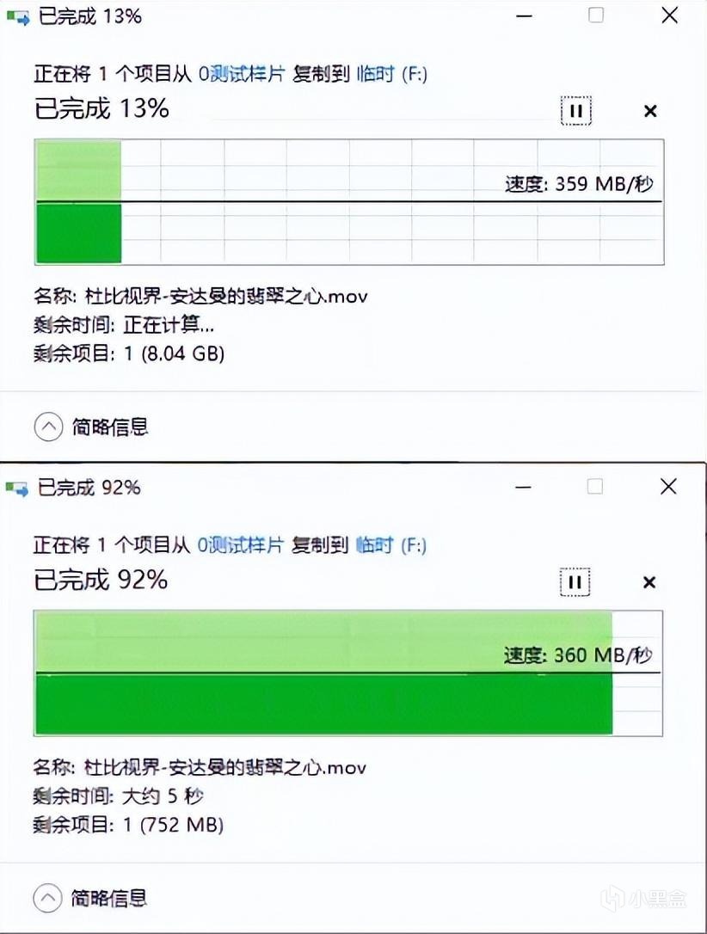The image size is (707, 934).
Task: Click the copy icon on the 92% dialog titlebar
Action: 17,487
